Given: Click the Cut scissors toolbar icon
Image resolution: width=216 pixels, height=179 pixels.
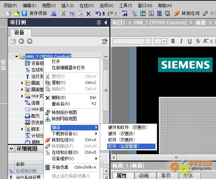Looking at the screenshot, I should tap(63, 14).
